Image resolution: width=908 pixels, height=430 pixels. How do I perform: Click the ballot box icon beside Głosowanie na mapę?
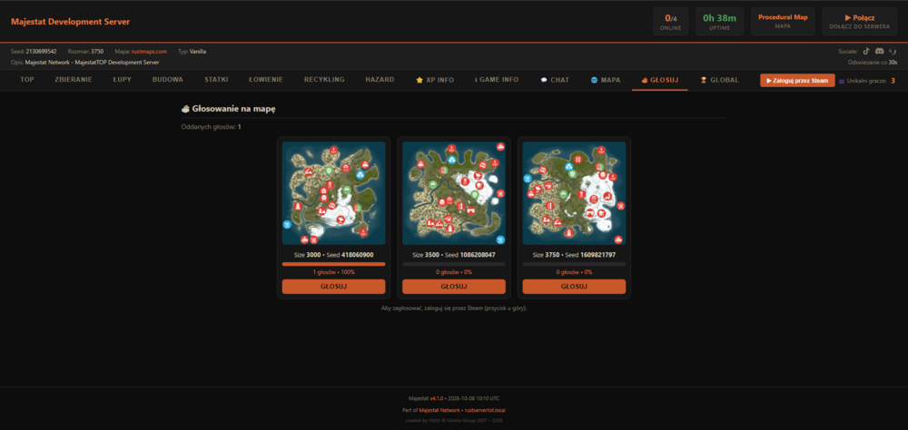coord(185,108)
